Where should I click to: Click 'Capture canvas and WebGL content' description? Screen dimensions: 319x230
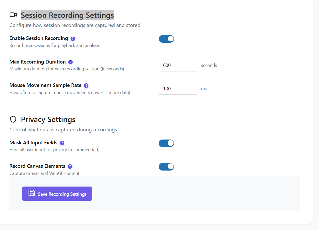click(44, 173)
